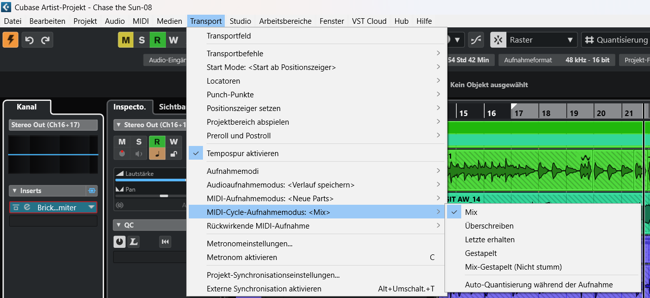Toggle record enable red dot button
The image size is (650, 298).
[x=122, y=154]
